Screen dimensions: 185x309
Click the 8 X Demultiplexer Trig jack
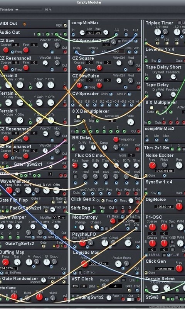(97, 121)
